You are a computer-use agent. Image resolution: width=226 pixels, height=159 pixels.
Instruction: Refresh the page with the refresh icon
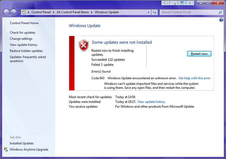point(154,12)
